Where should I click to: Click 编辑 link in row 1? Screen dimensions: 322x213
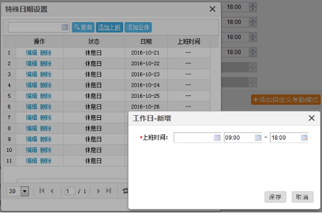(x=31, y=53)
